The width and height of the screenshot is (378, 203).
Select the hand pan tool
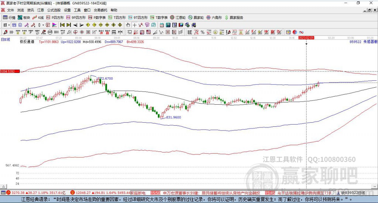pos(128,25)
